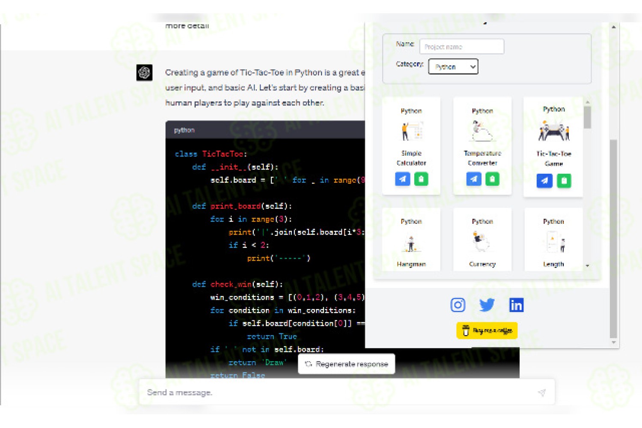The image size is (642, 428).
Task: Click the python code block header label
Action: (x=184, y=130)
